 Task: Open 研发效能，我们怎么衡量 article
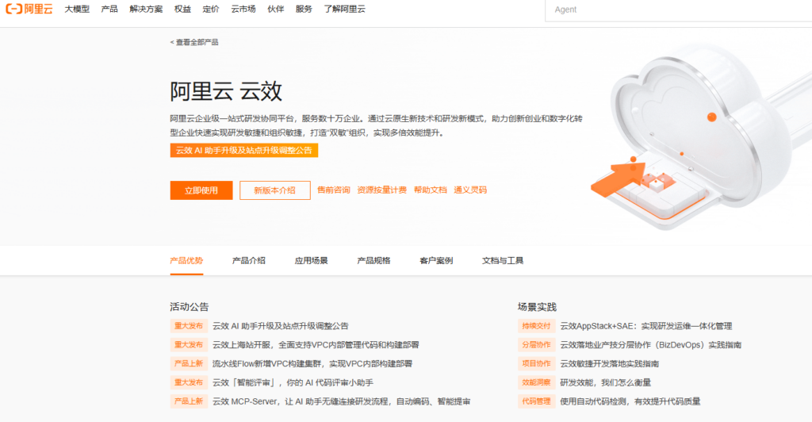coord(605,382)
